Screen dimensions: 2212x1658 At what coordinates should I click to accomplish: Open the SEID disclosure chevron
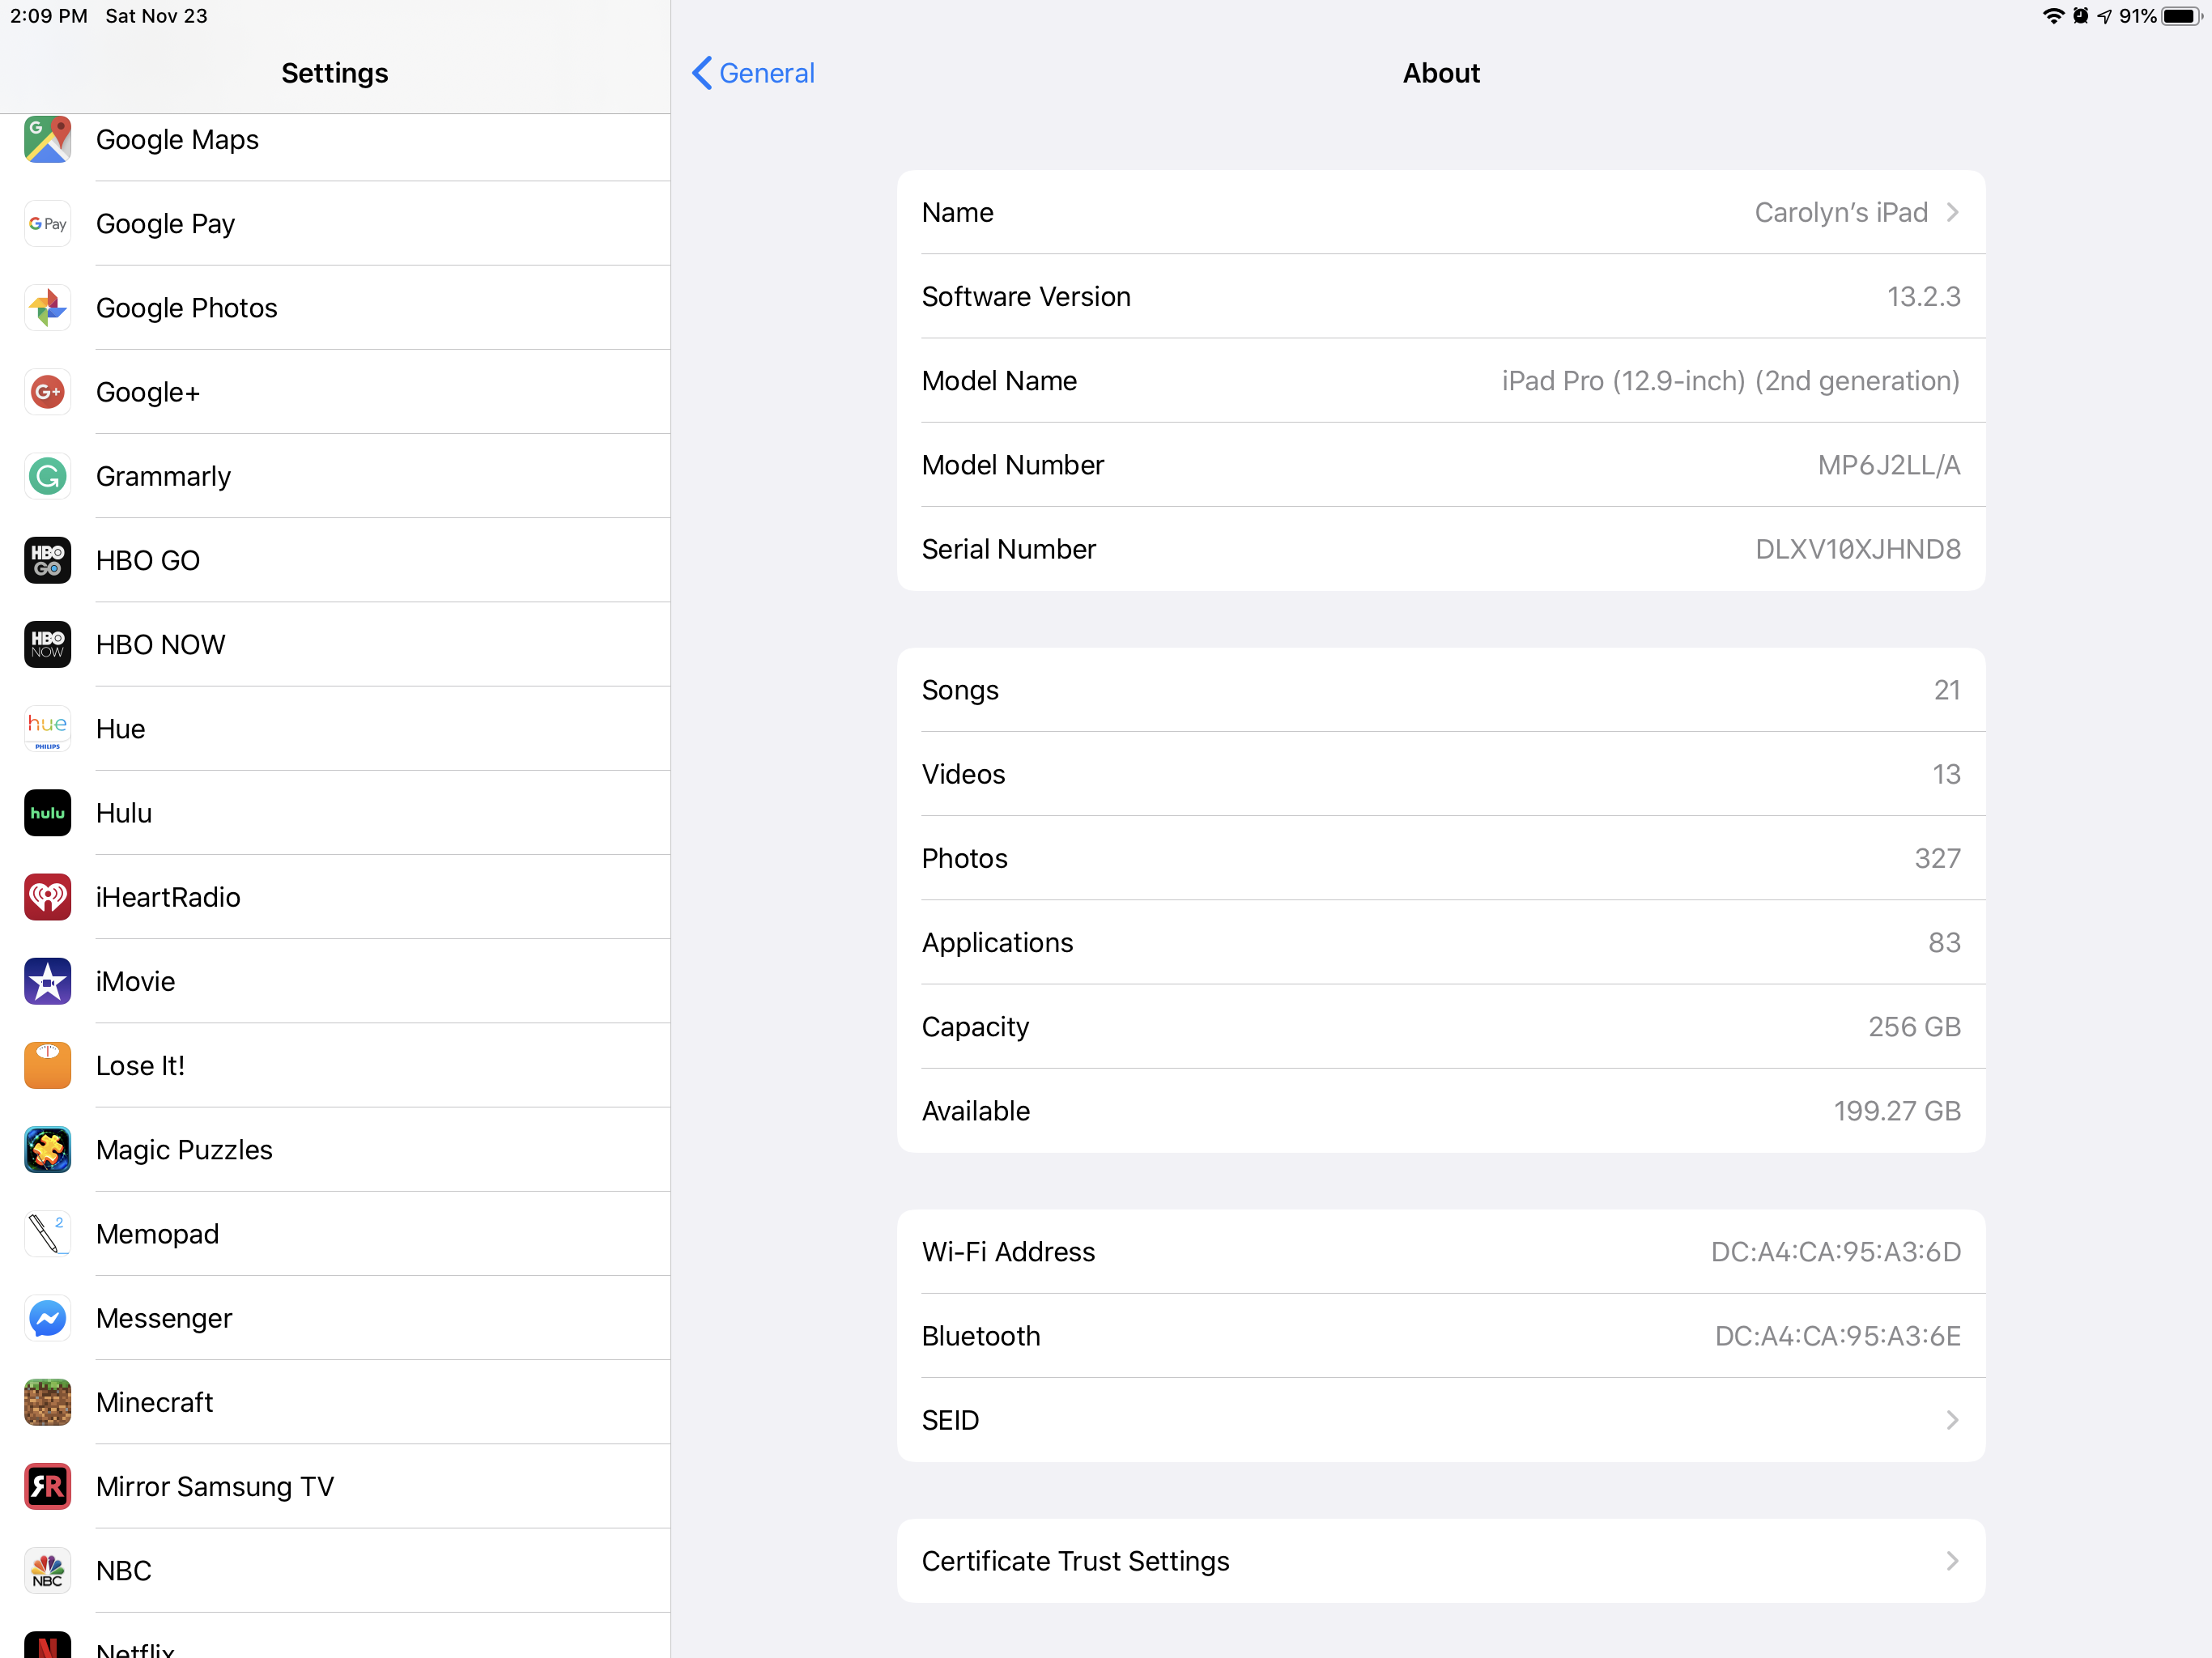click(x=1951, y=1420)
